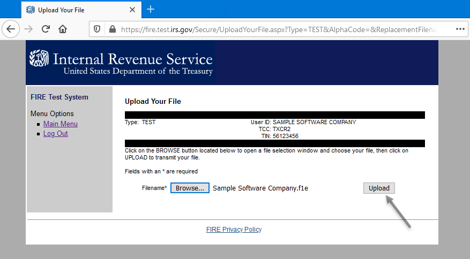The height and width of the screenshot is (259, 470).
Task: Open the page actions three-dot menu
Action: point(460,29)
